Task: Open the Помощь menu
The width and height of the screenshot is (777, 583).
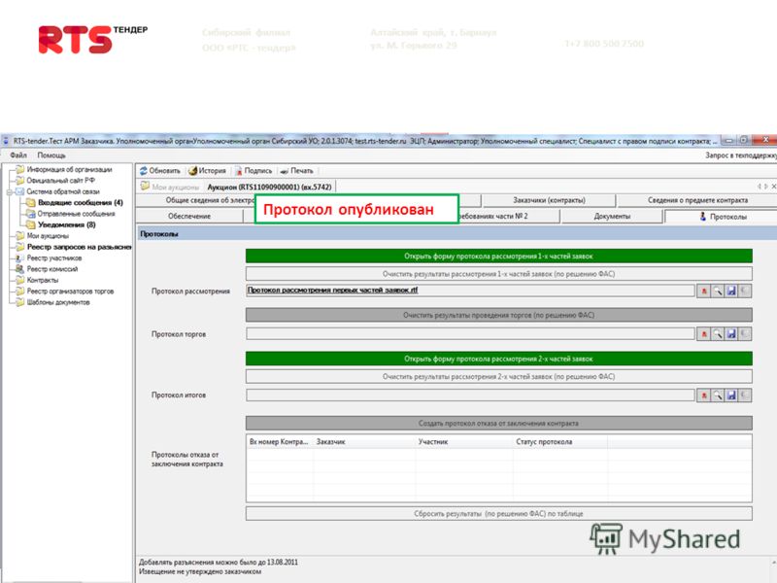Action: click(x=51, y=155)
